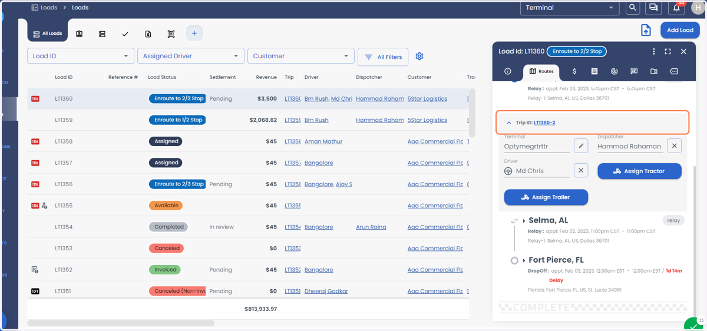Open the checkmark view tab icon
Viewport: 707px width, 331px height.
125,34
